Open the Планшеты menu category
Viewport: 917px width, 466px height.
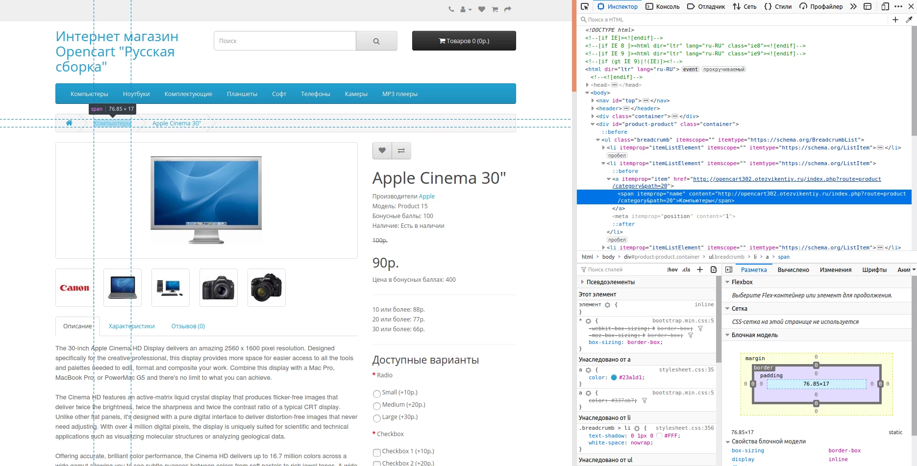[x=242, y=94]
